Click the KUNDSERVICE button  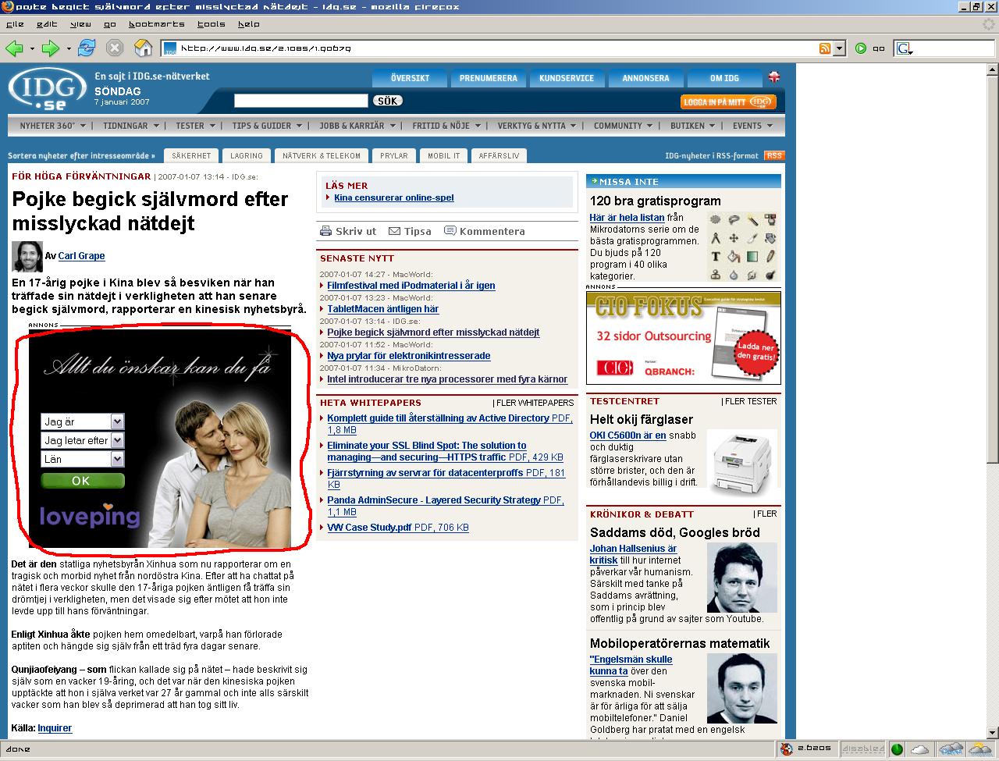pos(567,78)
